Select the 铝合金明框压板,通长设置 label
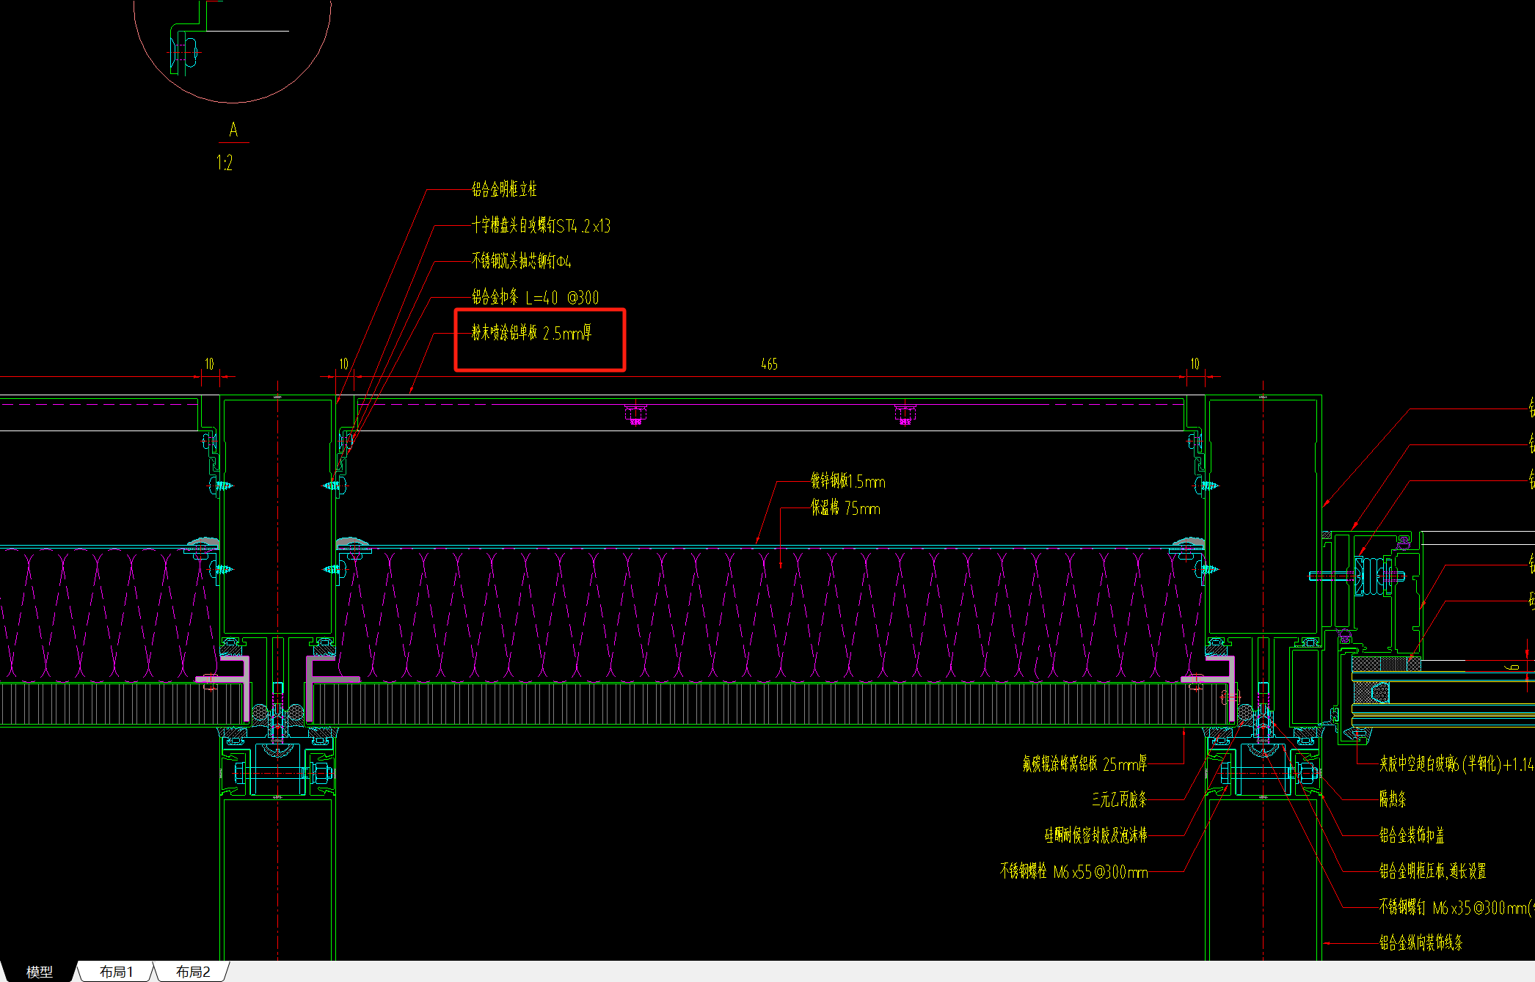Viewport: 1535px width, 982px height. pos(1433,871)
